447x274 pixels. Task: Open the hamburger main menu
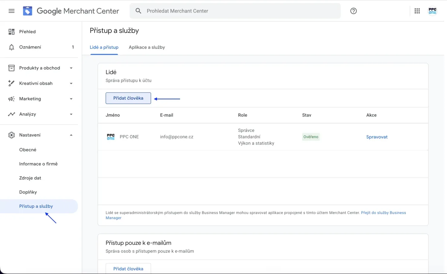(11, 11)
